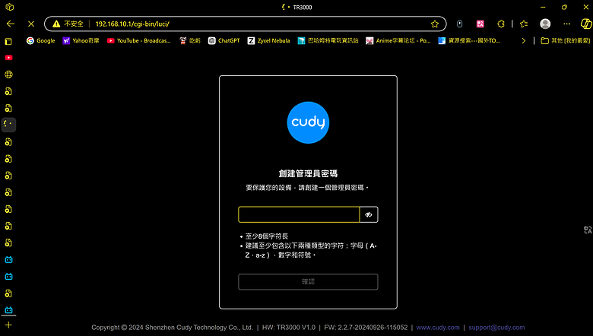Select the active loading TR3000 tab

pos(8,125)
